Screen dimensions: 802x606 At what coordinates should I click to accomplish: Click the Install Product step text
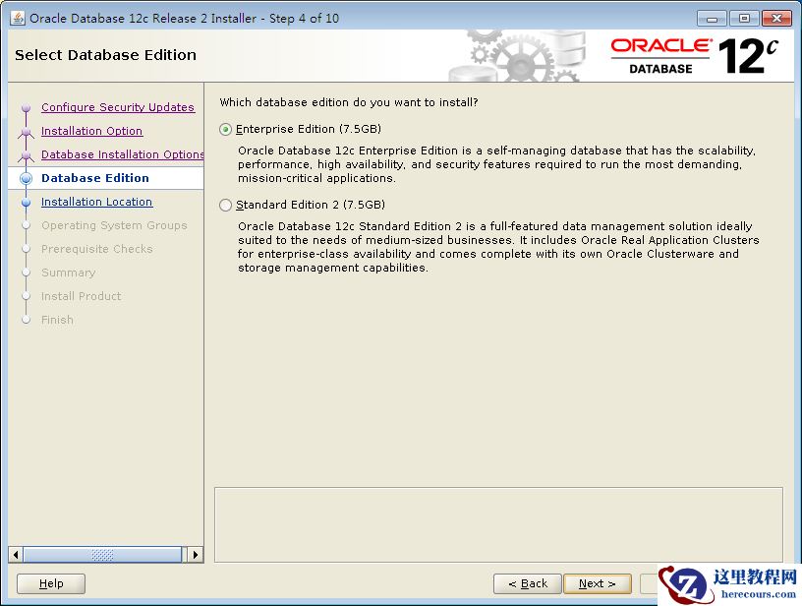[82, 296]
